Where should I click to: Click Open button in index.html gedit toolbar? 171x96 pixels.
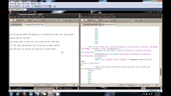[88, 20]
